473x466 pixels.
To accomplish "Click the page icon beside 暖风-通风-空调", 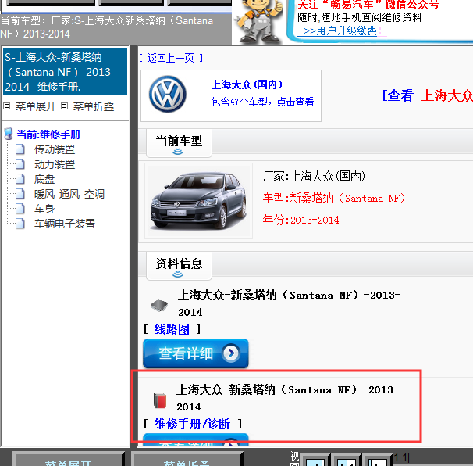I will (20, 194).
